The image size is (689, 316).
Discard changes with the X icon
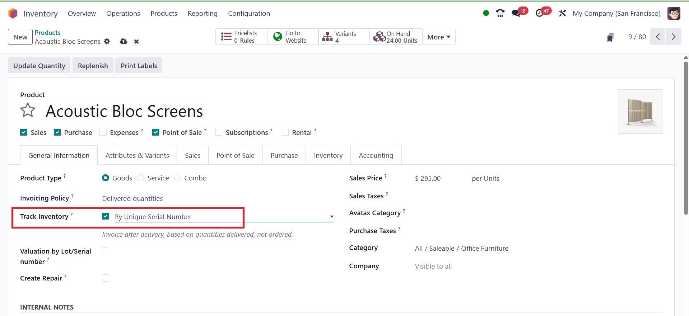pyautogui.click(x=136, y=42)
